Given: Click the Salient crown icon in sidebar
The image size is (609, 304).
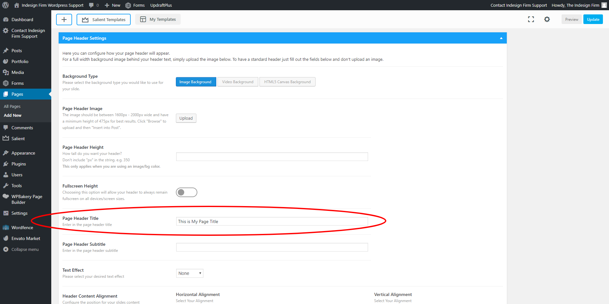Looking at the screenshot, I should (6, 139).
